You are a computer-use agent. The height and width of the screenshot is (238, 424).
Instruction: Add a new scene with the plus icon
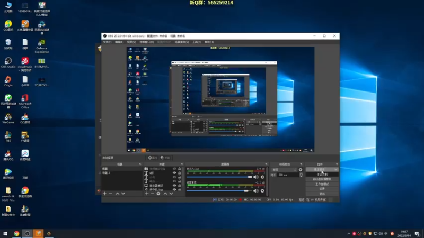pyautogui.click(x=104, y=194)
